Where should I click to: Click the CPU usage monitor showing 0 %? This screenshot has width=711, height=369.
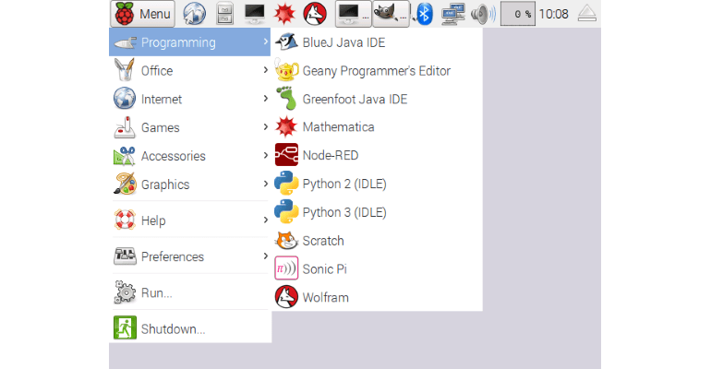[x=518, y=14]
